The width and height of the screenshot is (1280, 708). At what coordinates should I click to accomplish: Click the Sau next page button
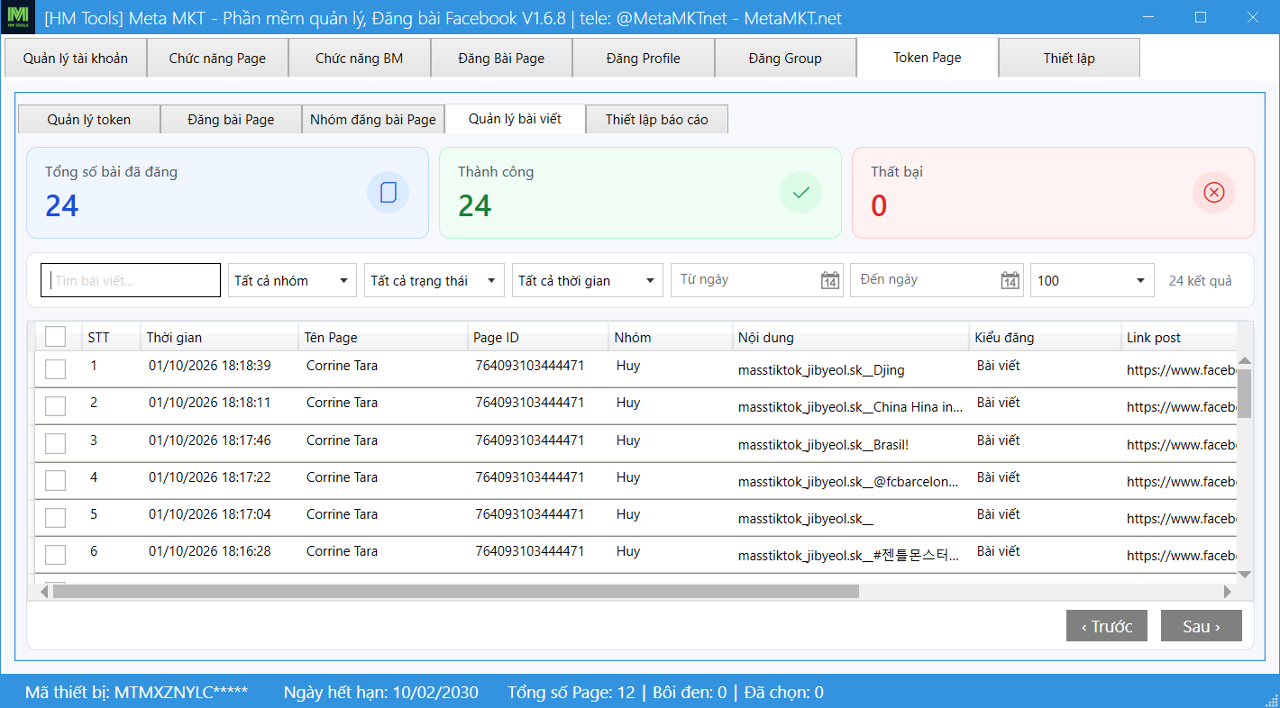click(x=1202, y=626)
